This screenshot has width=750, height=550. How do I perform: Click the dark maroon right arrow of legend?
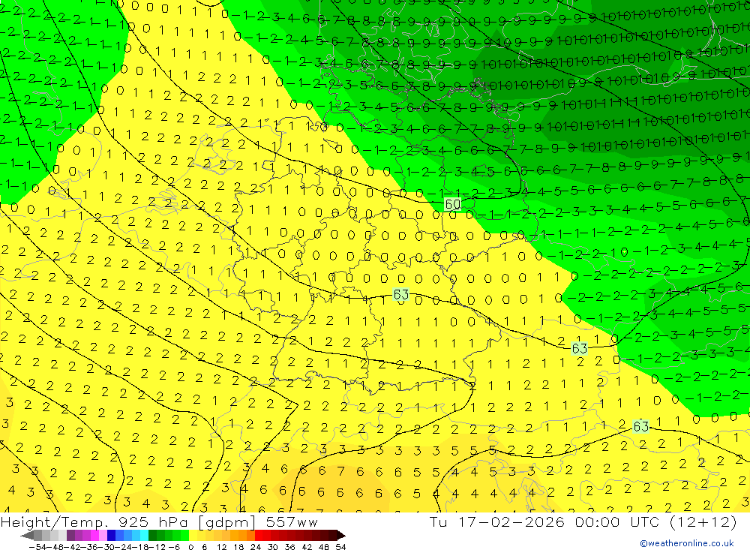click(341, 536)
